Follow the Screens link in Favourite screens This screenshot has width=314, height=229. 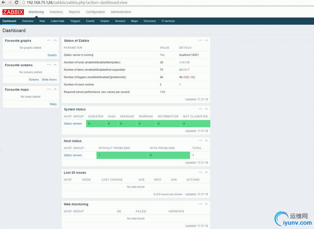click(34, 80)
